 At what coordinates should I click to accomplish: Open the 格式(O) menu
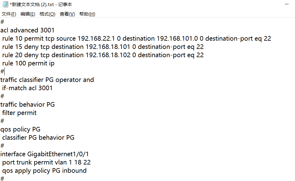click(47, 14)
